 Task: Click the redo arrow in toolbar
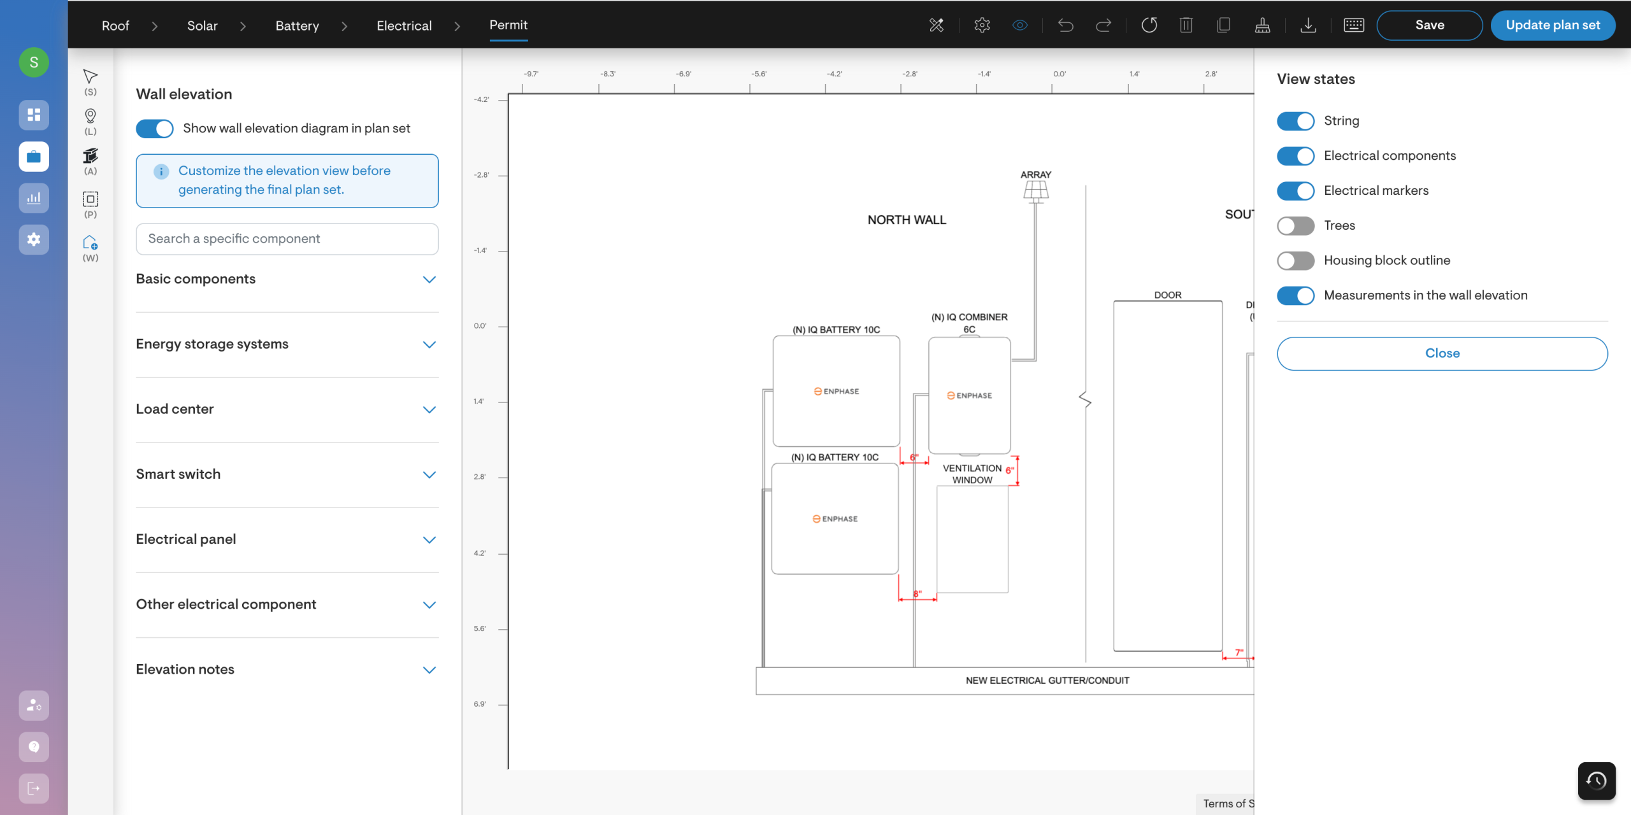coord(1103,25)
